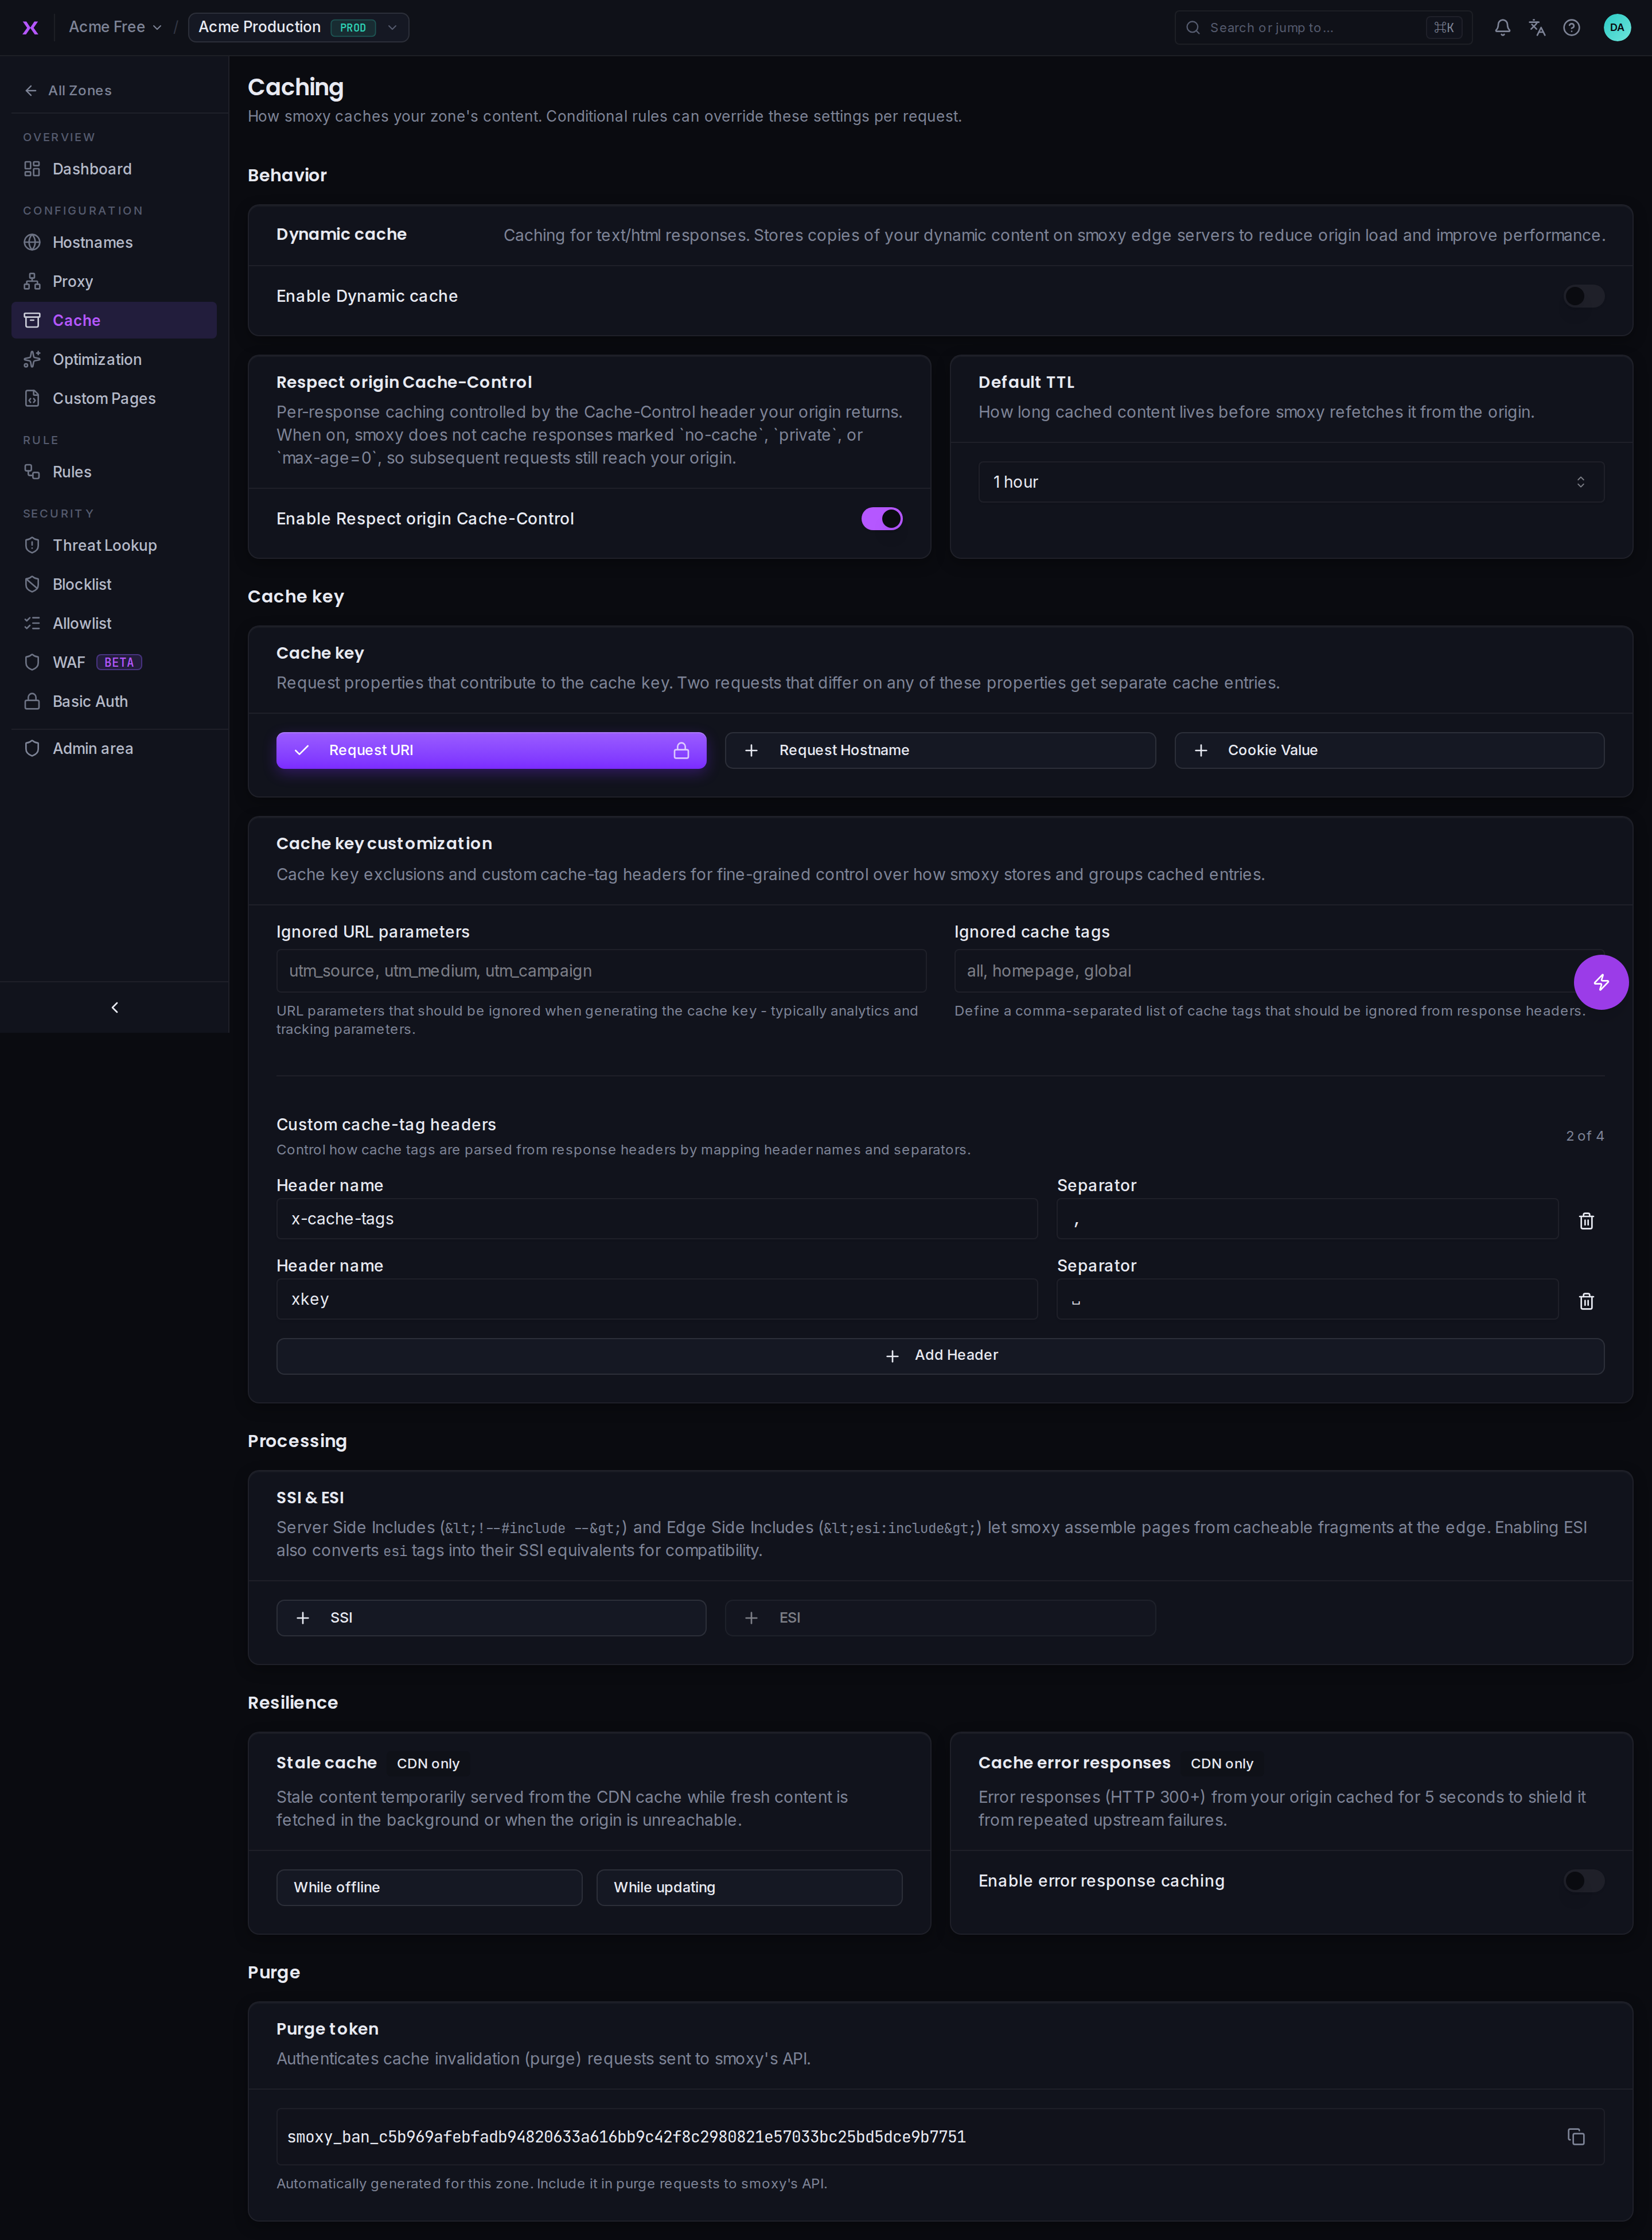Click the purple lightning floating button
Image resolution: width=1652 pixels, height=2240 pixels.
point(1601,982)
